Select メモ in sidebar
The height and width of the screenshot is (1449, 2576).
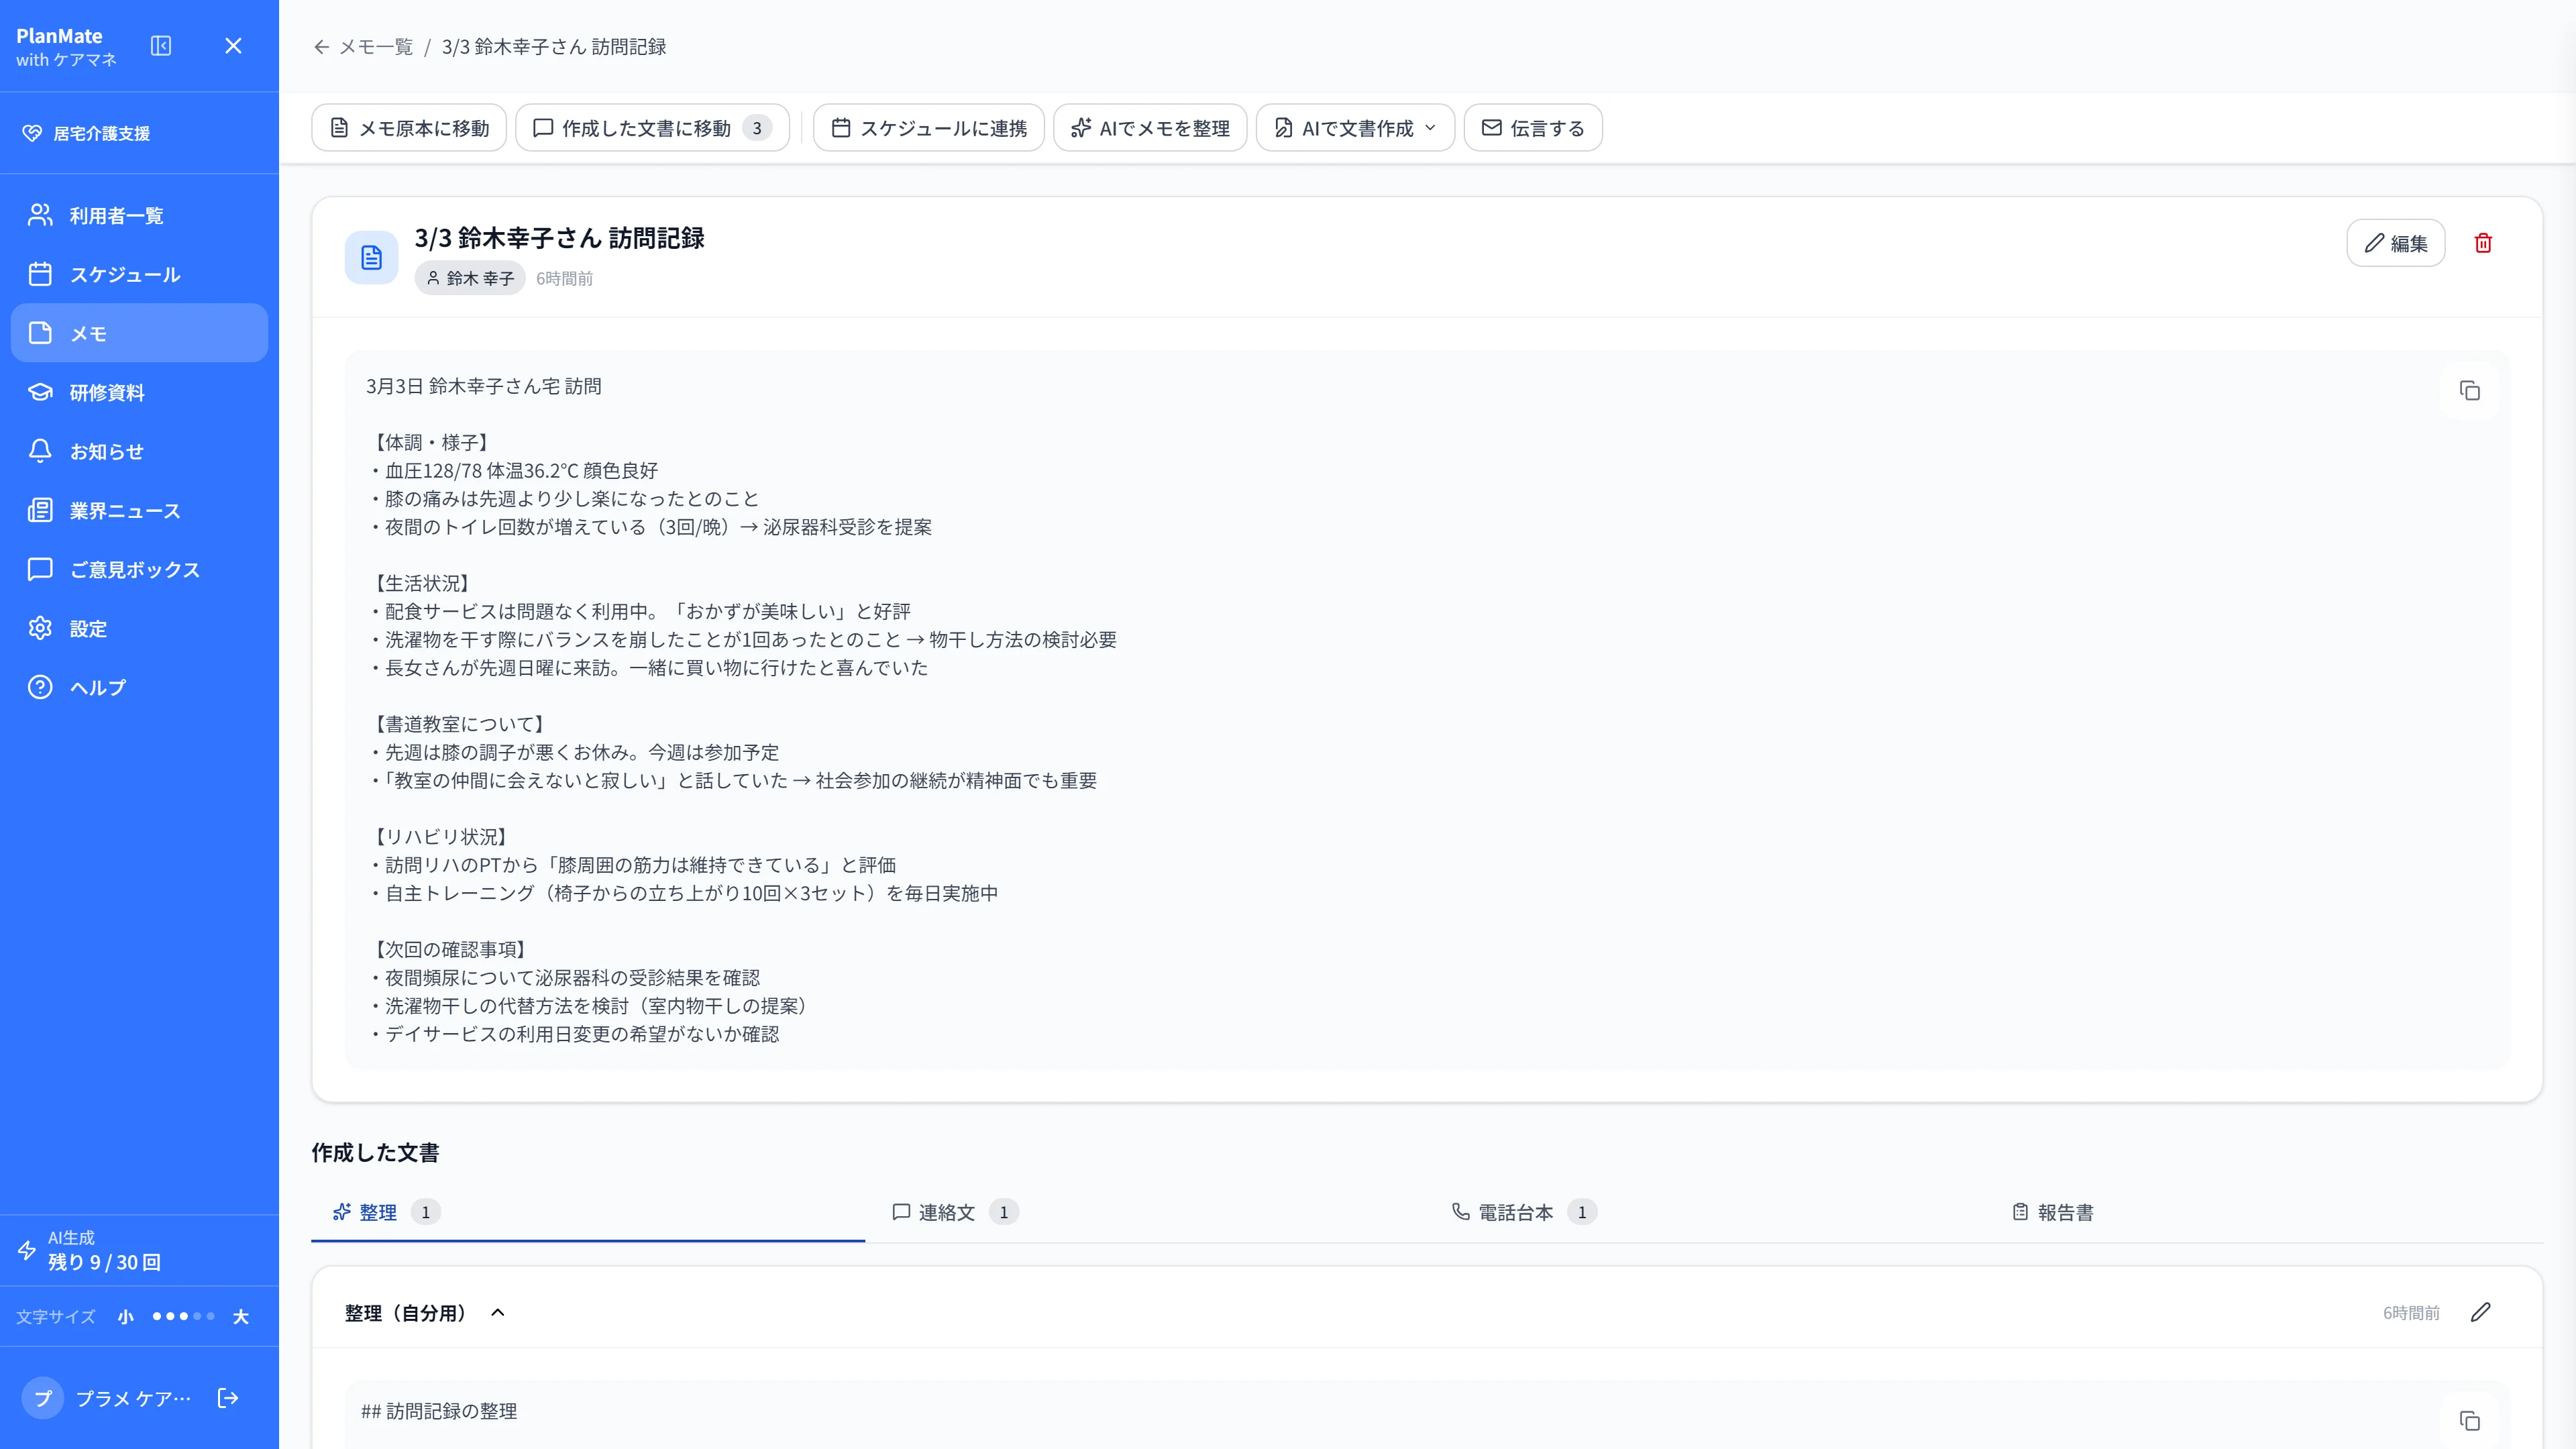click(139, 333)
